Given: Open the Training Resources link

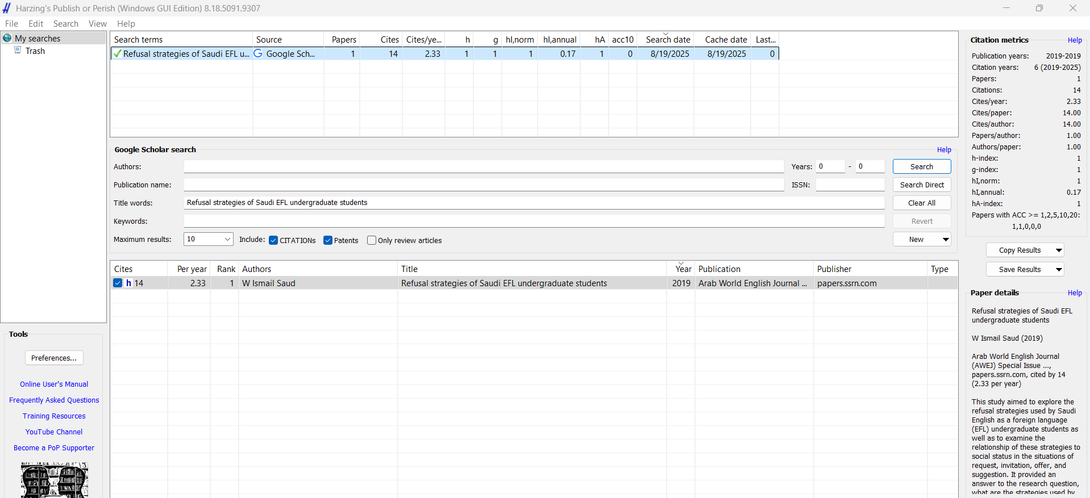Looking at the screenshot, I should coord(54,416).
